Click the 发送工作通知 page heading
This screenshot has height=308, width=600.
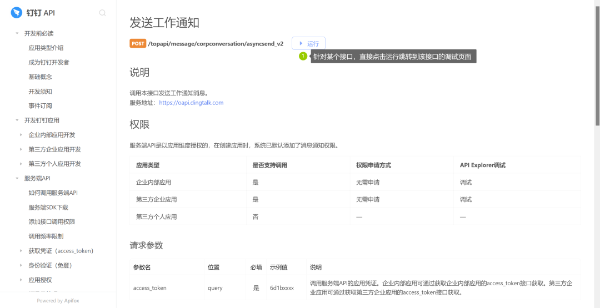click(164, 23)
